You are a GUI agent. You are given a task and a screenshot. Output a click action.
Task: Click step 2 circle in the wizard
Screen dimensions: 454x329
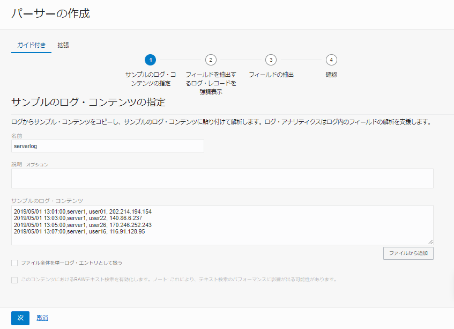pyautogui.click(x=211, y=61)
